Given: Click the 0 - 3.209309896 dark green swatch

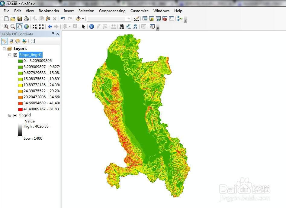Looking at the screenshot, I should (x=21, y=61).
